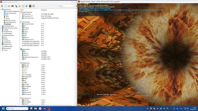Select Электропитание tree item

pos(10,21)
